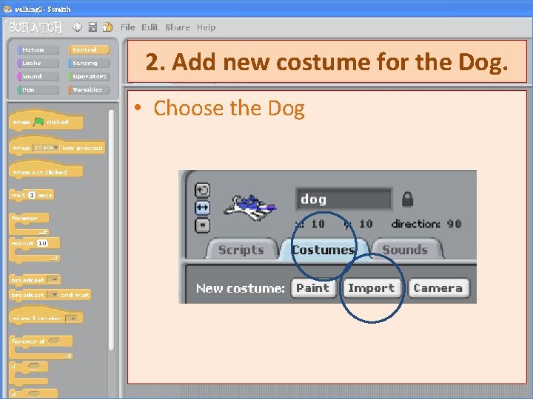Select the Pen block category
The width and height of the screenshot is (533, 399).
pyautogui.click(x=38, y=89)
